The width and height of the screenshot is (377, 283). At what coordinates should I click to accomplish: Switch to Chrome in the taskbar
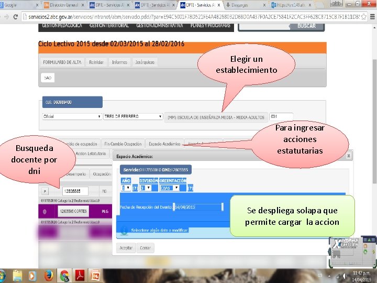pyautogui.click(x=64, y=276)
